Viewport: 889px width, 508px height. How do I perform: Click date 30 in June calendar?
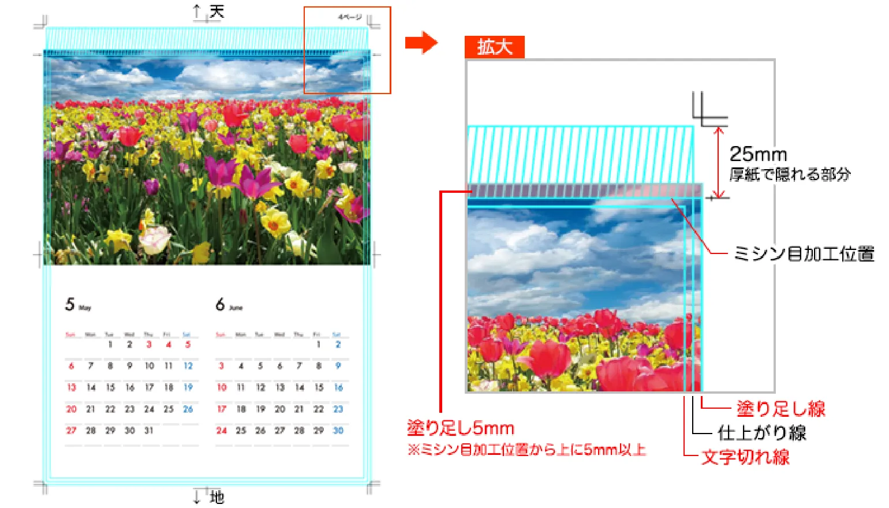click(338, 431)
